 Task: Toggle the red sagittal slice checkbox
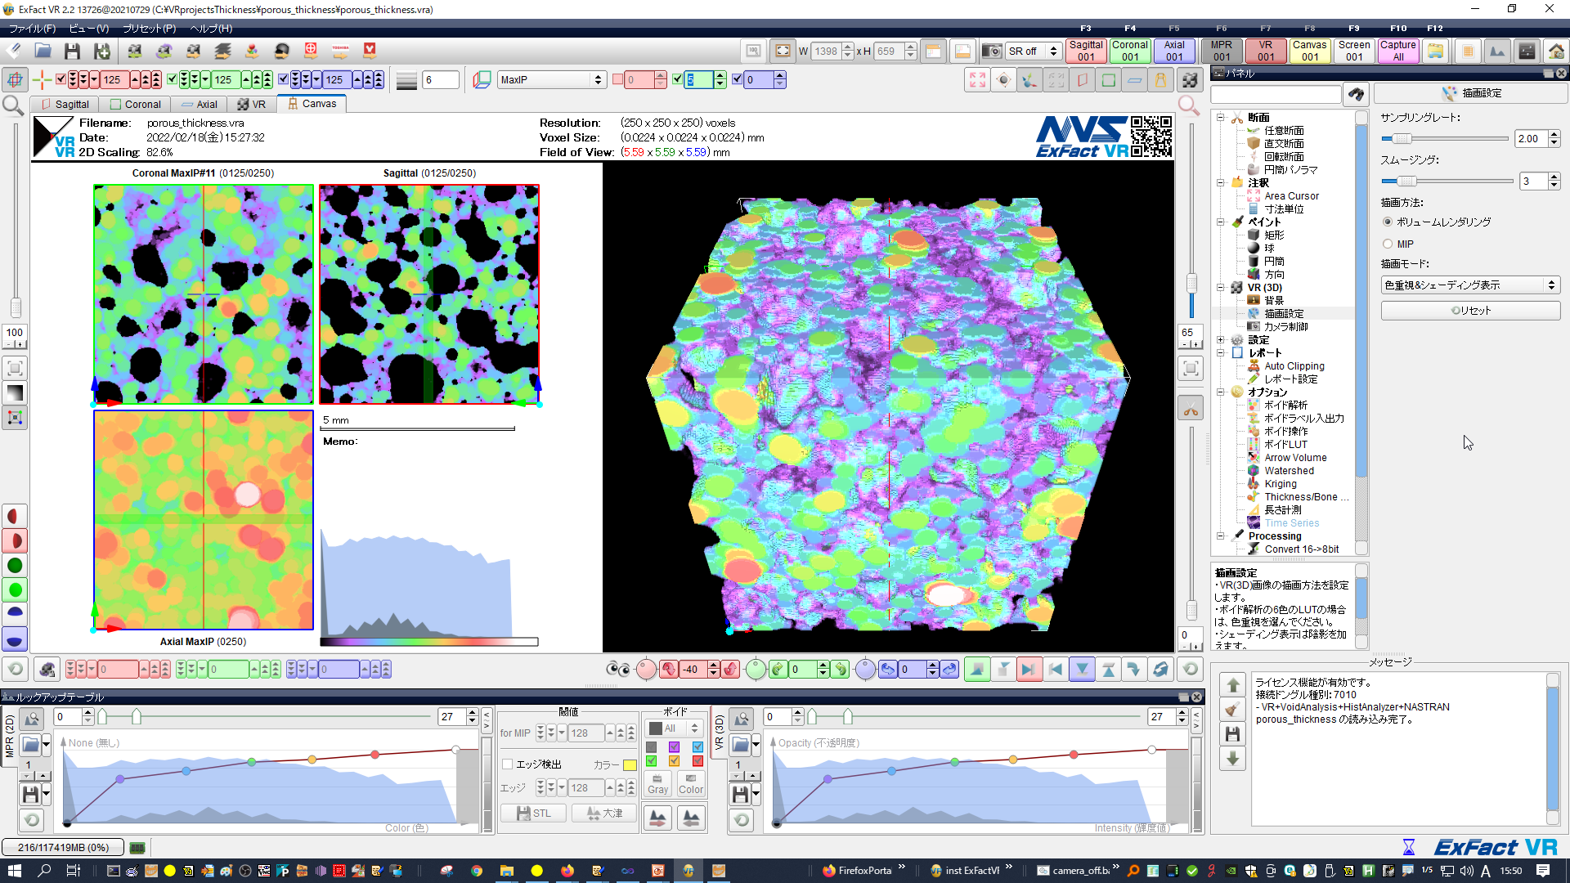point(61,79)
